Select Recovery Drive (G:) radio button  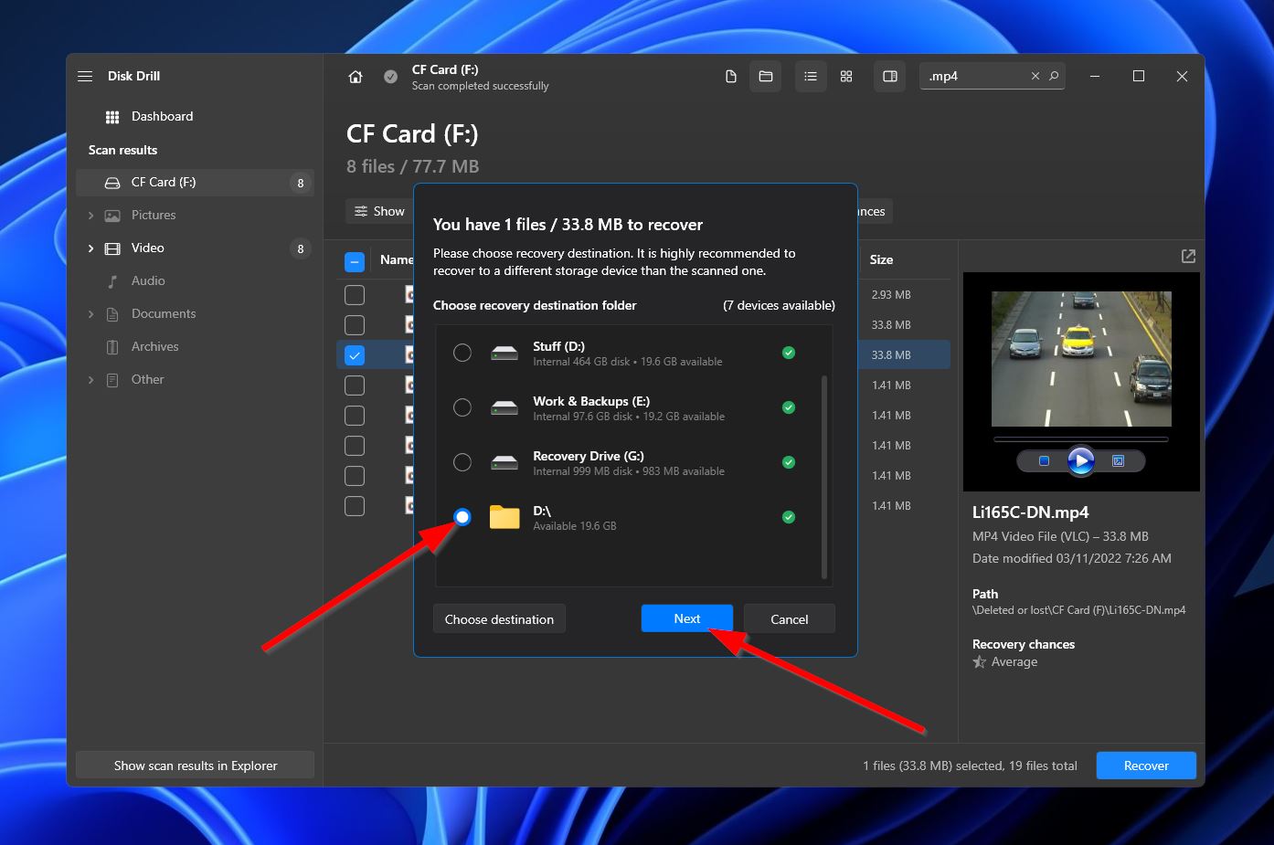pyautogui.click(x=462, y=462)
